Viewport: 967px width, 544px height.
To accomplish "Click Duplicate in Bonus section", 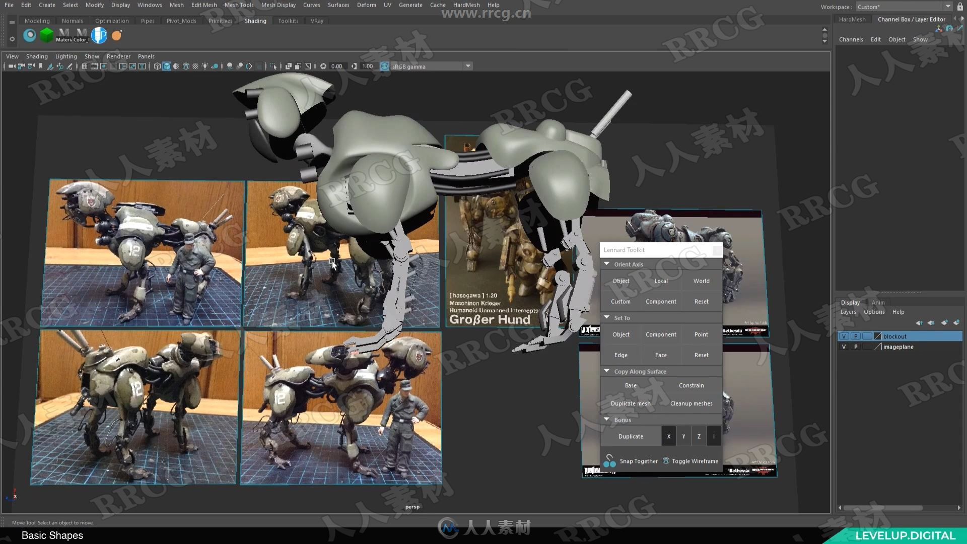I will pos(631,437).
